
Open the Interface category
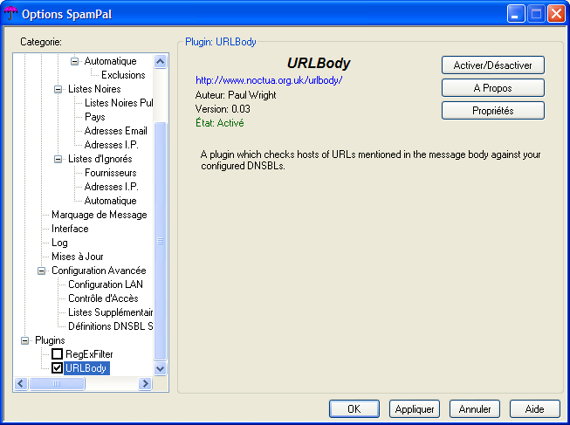70,229
